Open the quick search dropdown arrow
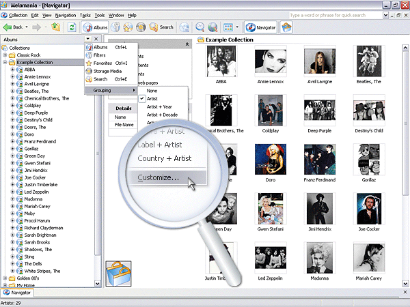The height and width of the screenshot is (307, 410). tap(385, 16)
